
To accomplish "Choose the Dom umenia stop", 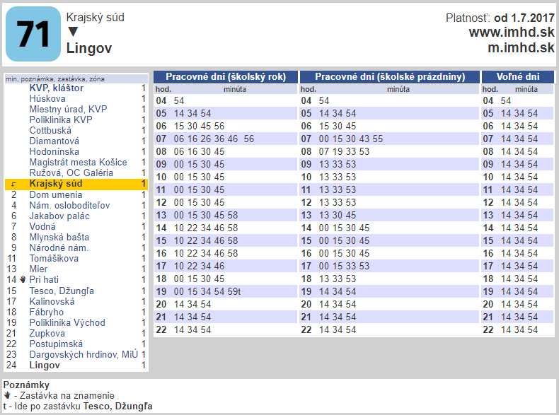I will [55, 194].
